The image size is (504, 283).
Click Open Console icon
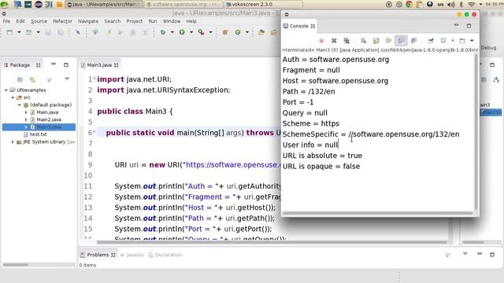click(462, 41)
